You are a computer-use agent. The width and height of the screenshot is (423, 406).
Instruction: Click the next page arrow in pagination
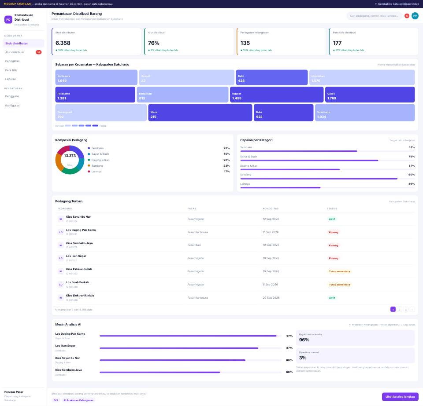tap(412, 310)
